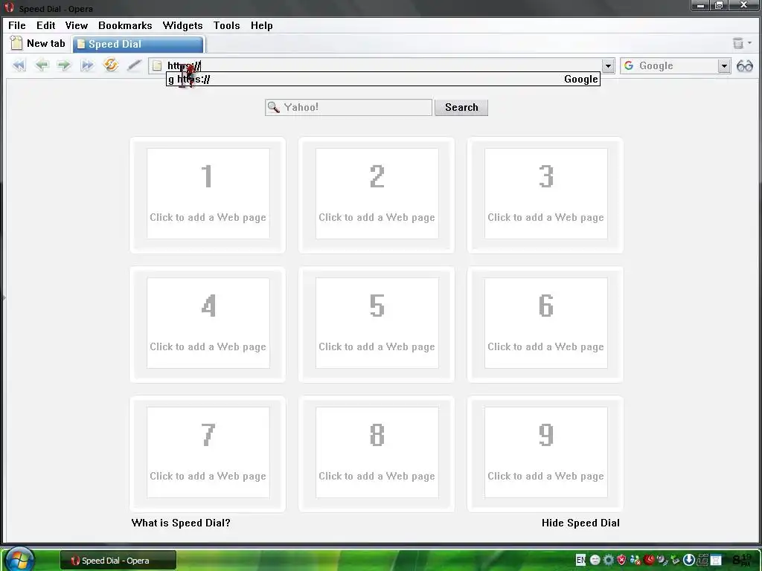Open the Tools menu
This screenshot has height=571, width=762.
pyautogui.click(x=226, y=25)
